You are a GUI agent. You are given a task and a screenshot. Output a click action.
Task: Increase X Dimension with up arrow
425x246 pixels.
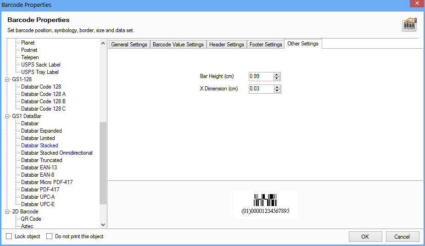point(277,87)
